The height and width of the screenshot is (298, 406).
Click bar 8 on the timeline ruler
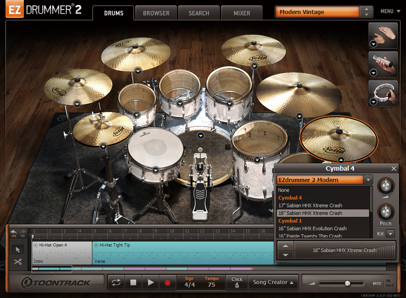coord(141,231)
